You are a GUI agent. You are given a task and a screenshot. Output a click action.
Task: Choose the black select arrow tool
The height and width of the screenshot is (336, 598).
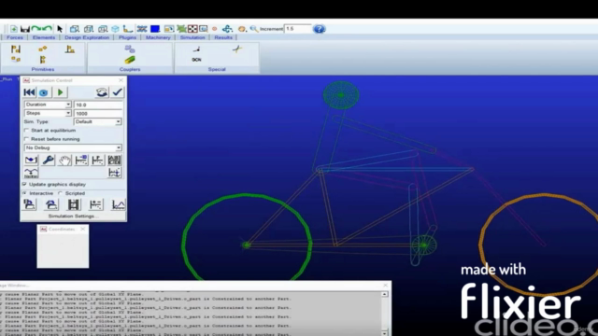tap(60, 29)
